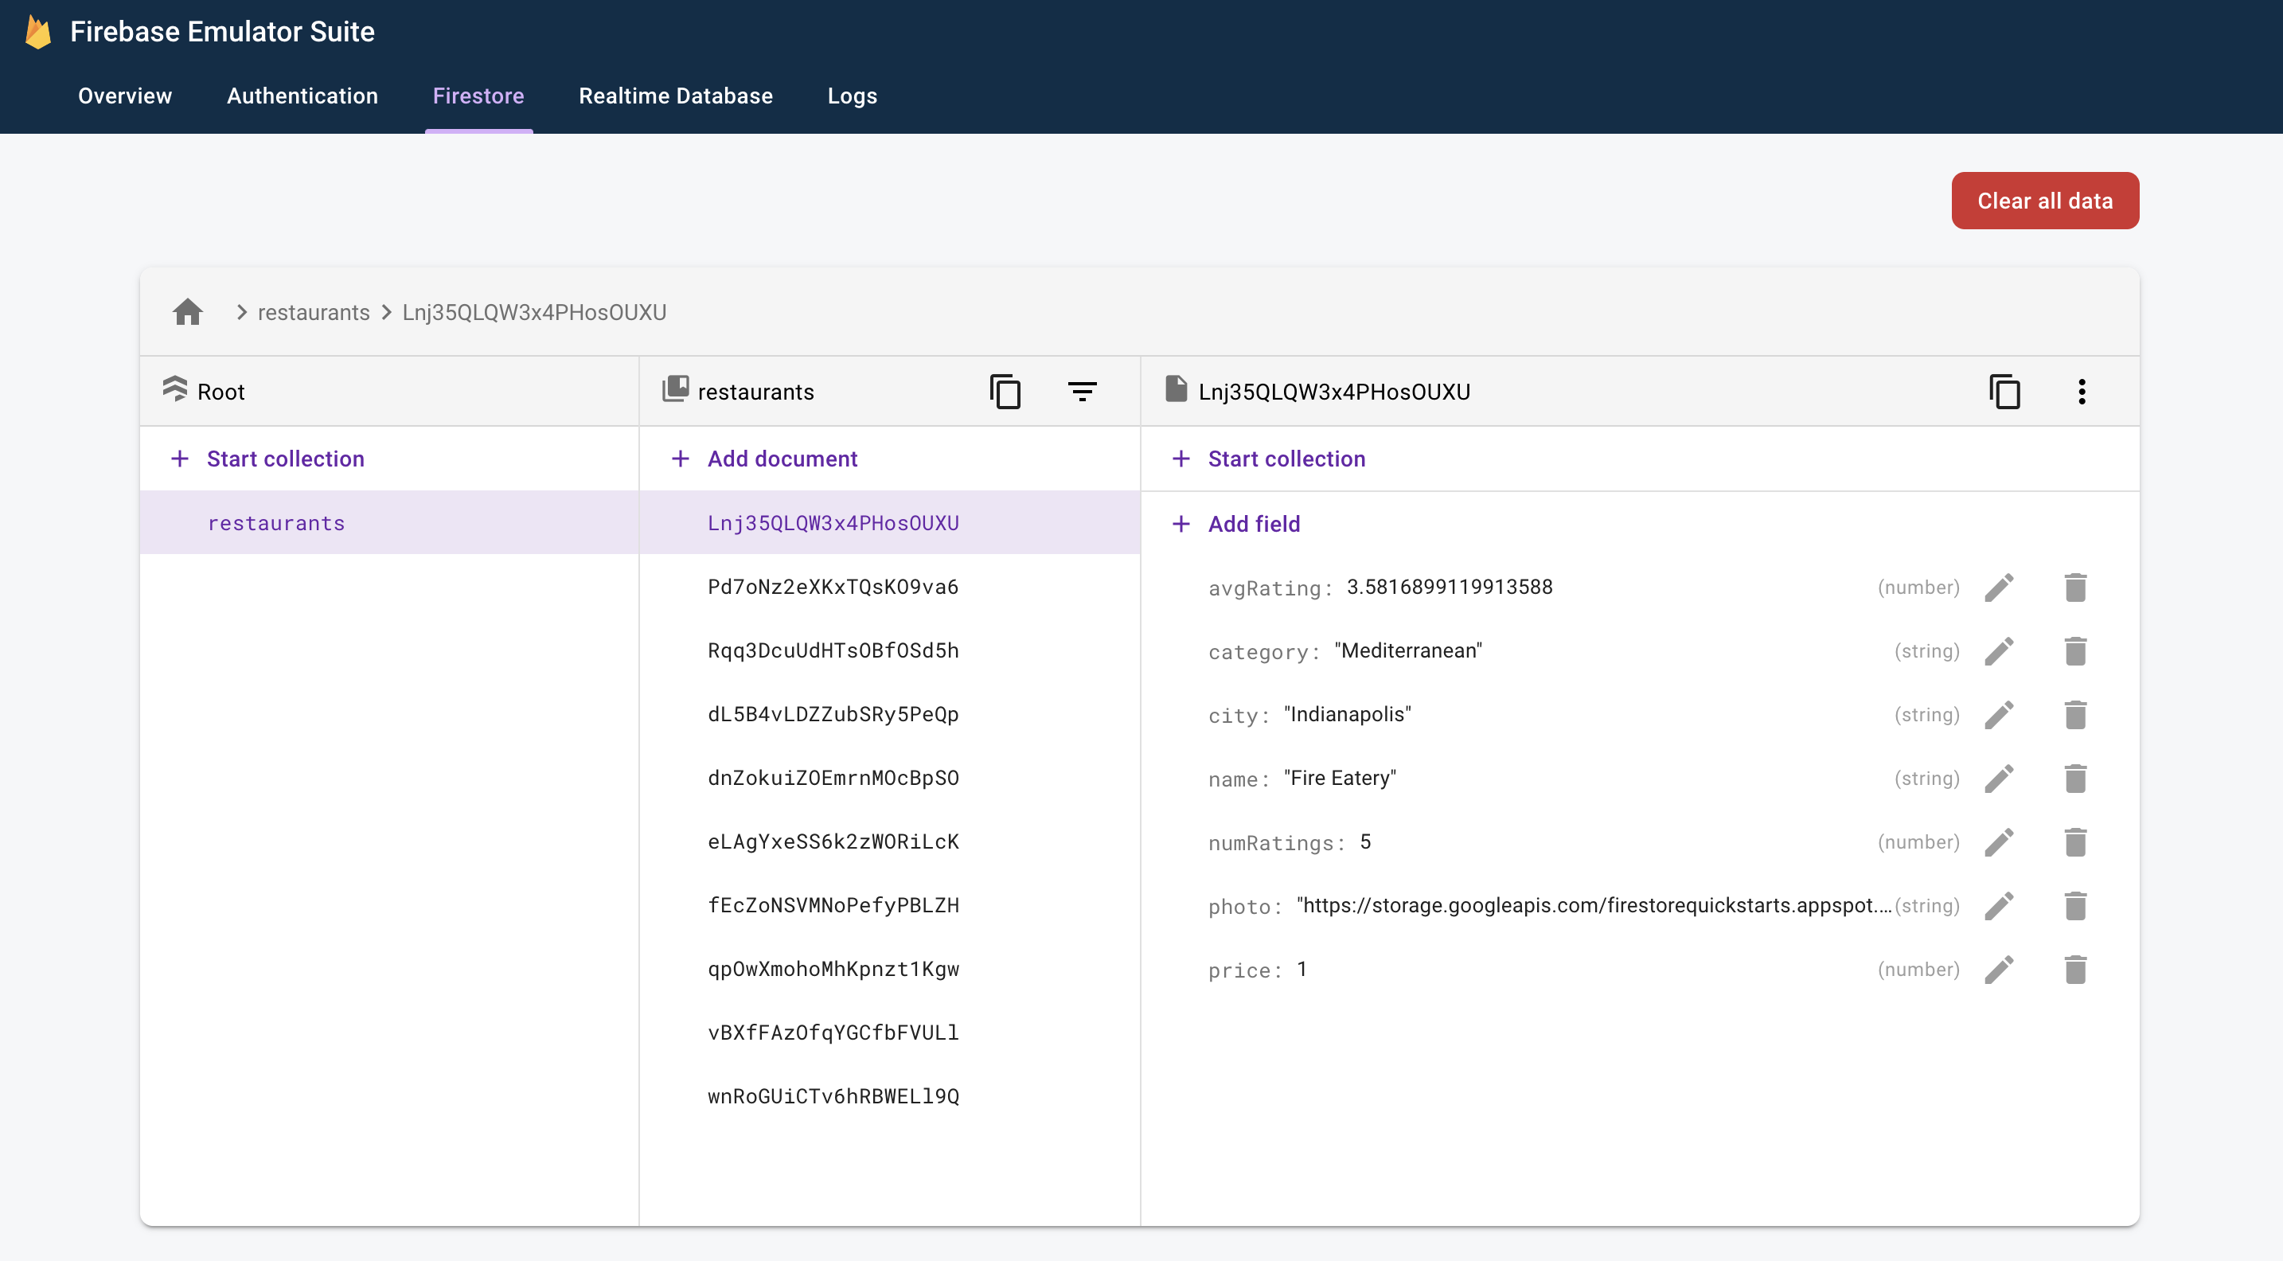Click the delete icon for price field
This screenshot has width=2283, height=1261.
click(x=2075, y=969)
